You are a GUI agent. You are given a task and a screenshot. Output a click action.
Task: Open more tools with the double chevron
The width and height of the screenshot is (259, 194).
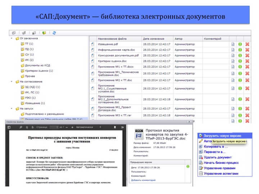(122, 127)
